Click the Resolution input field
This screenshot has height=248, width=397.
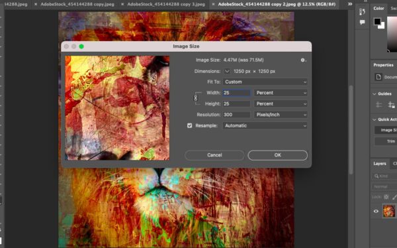(236, 115)
